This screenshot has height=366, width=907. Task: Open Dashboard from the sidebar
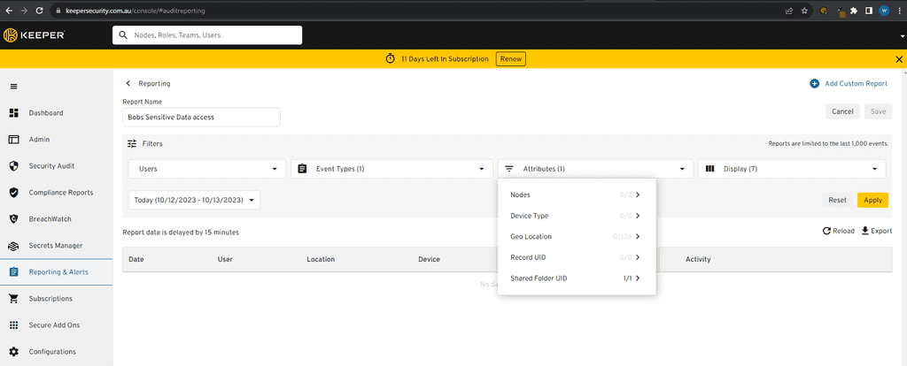tap(45, 113)
